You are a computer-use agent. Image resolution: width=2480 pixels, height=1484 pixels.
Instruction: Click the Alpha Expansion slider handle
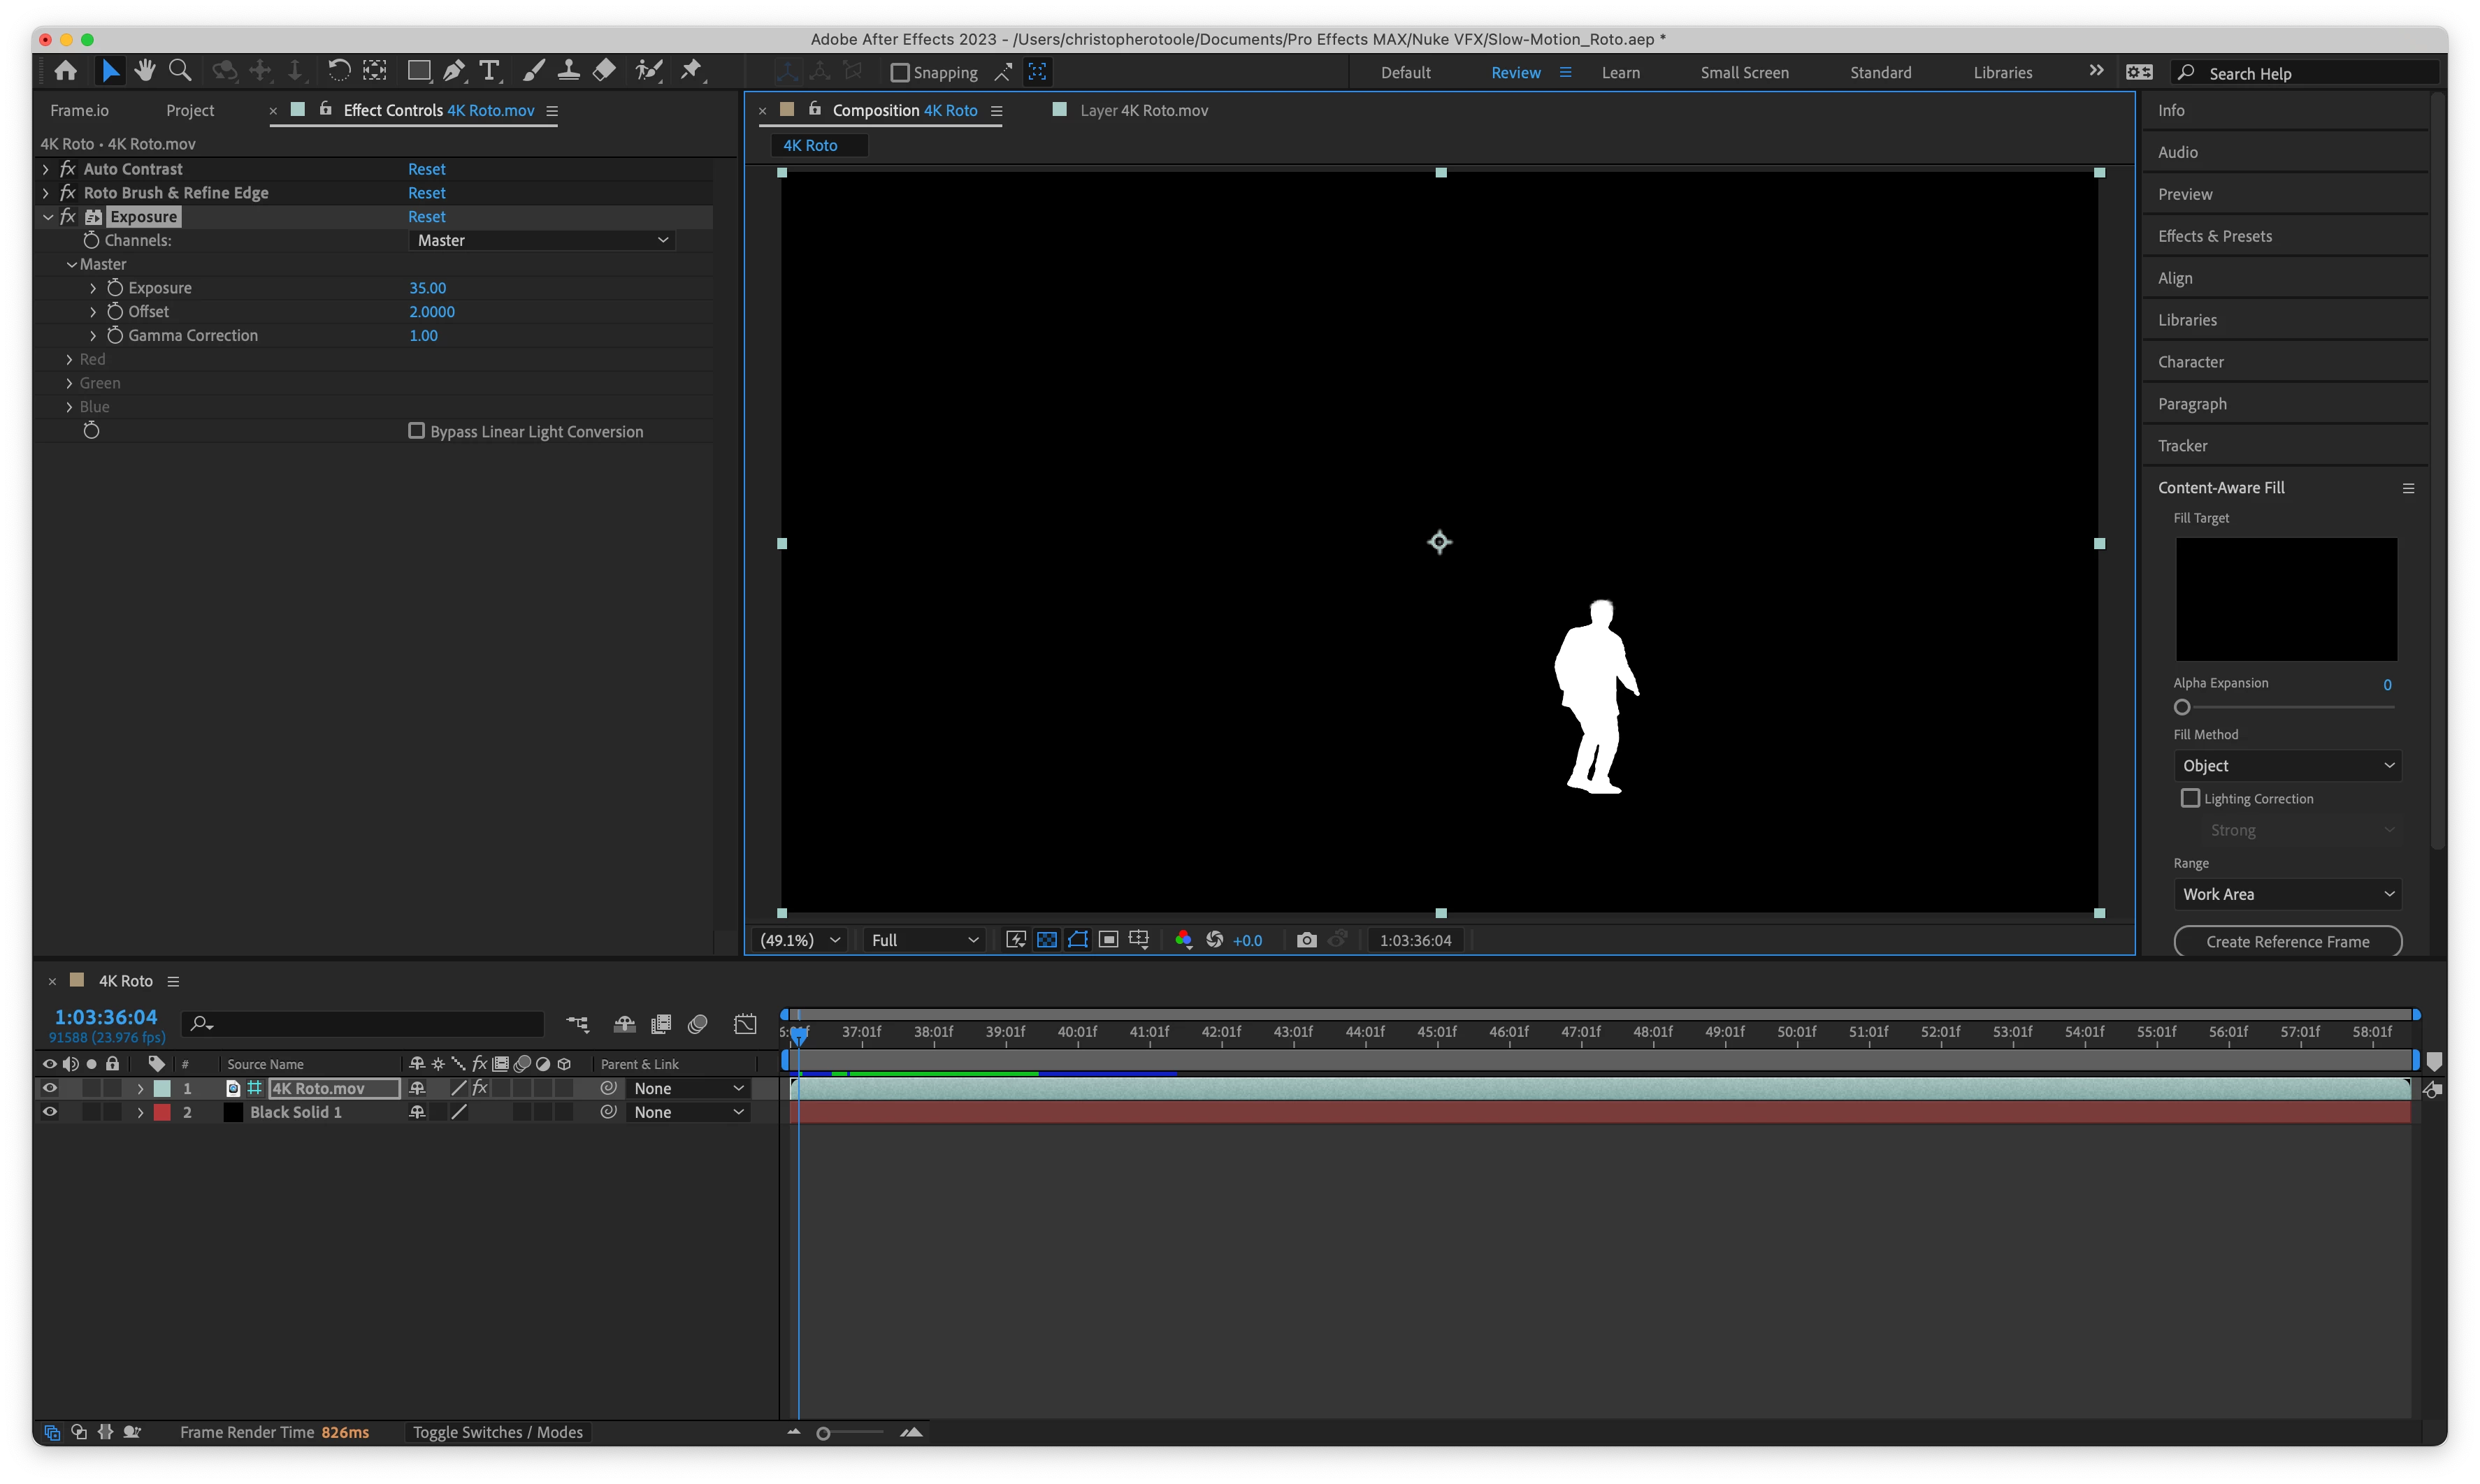(2182, 708)
